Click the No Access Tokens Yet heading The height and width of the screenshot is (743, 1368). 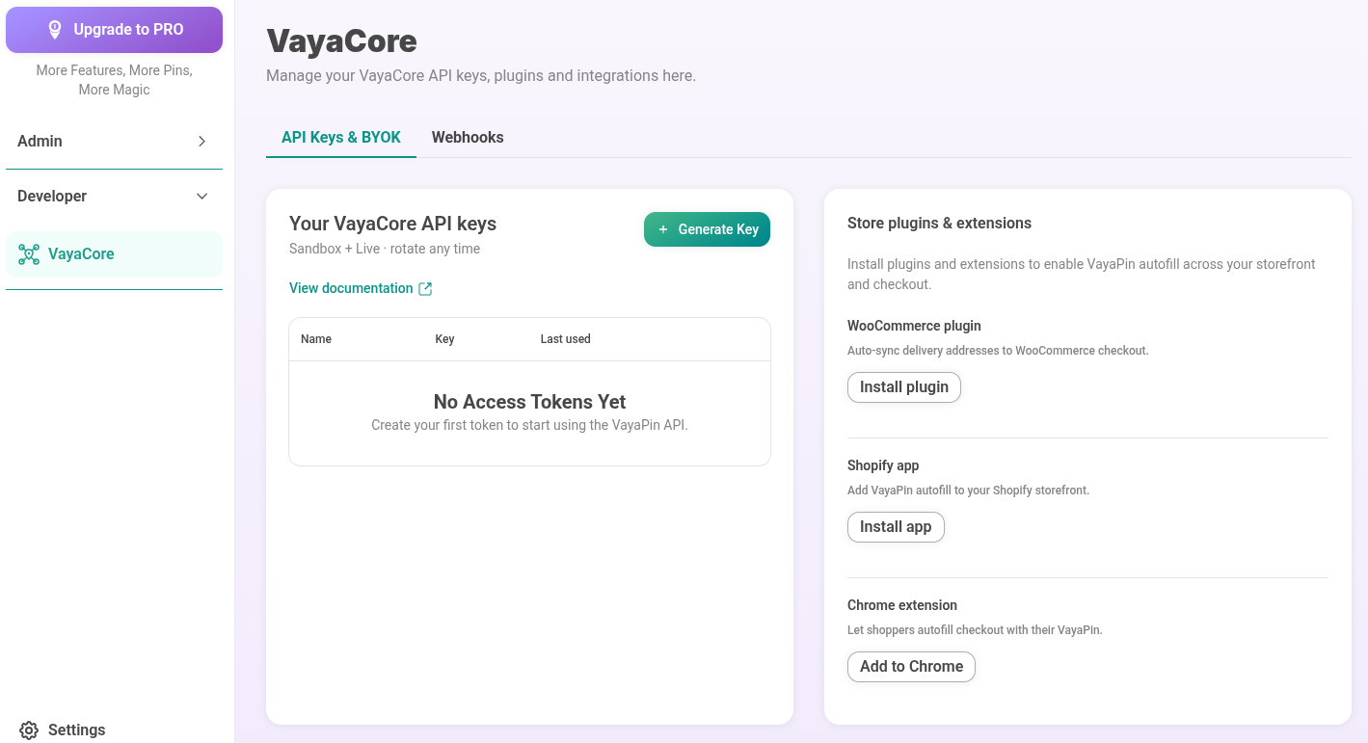tap(529, 402)
